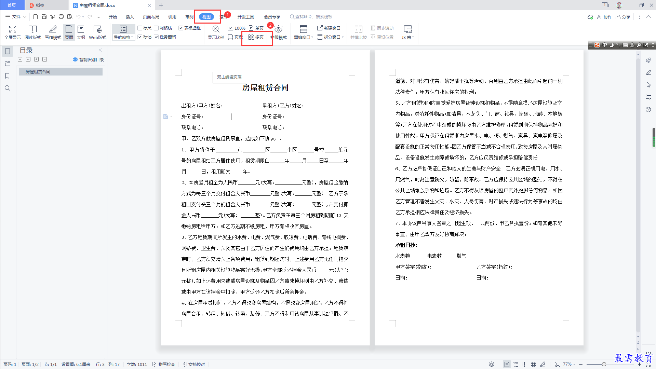Collapse the ribbon with the chevron
Screen dimensions: 656x369
pos(648,17)
